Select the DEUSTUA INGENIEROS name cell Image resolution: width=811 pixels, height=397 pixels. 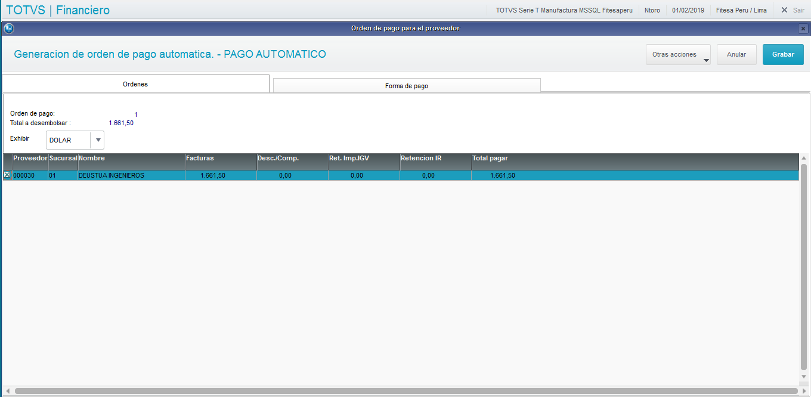point(132,175)
